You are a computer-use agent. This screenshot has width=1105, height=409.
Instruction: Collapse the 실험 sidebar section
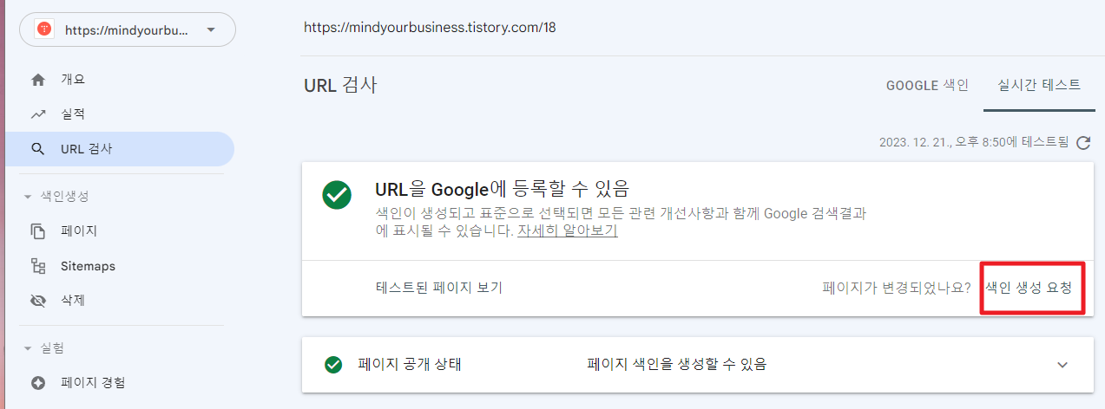point(28,348)
